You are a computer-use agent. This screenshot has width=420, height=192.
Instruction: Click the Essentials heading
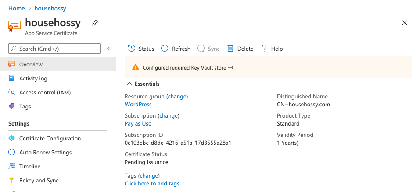[147, 84]
